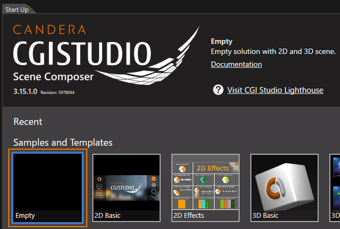The height and width of the screenshot is (229, 340).
Task: Click the Samples and Templates heading
Action: tap(63, 143)
